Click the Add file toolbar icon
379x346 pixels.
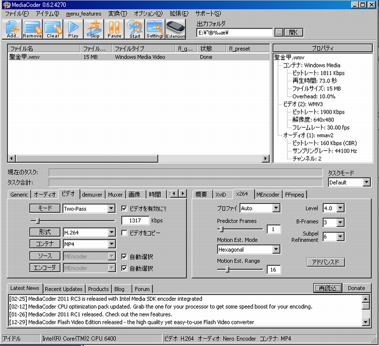click(12, 29)
